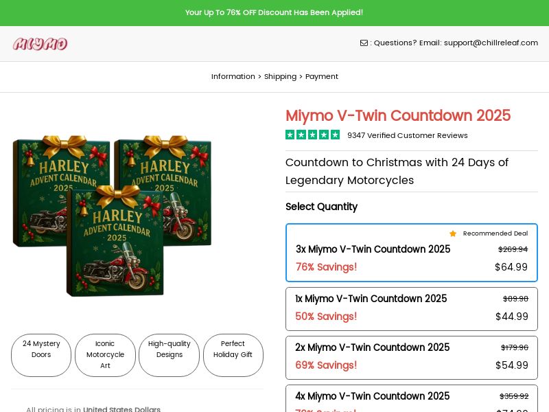Click the envelope email icon

click(x=364, y=43)
